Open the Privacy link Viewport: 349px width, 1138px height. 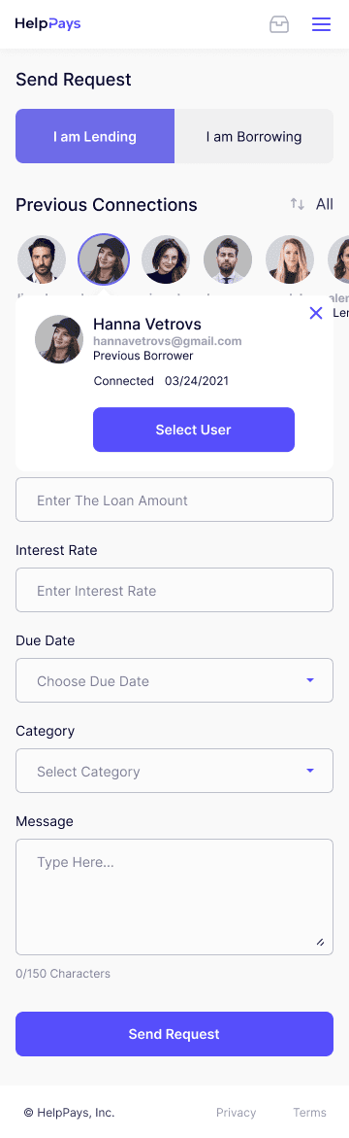tap(236, 1112)
